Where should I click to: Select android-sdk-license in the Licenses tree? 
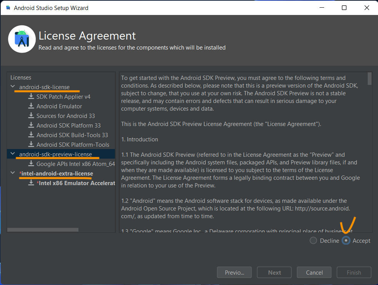[44, 87]
